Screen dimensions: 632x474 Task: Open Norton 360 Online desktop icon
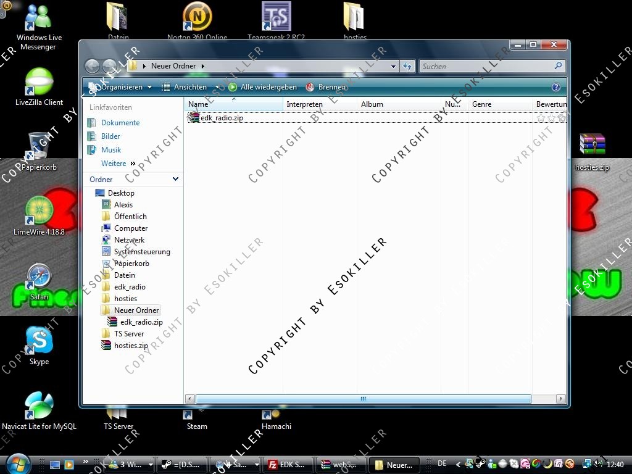(x=197, y=20)
